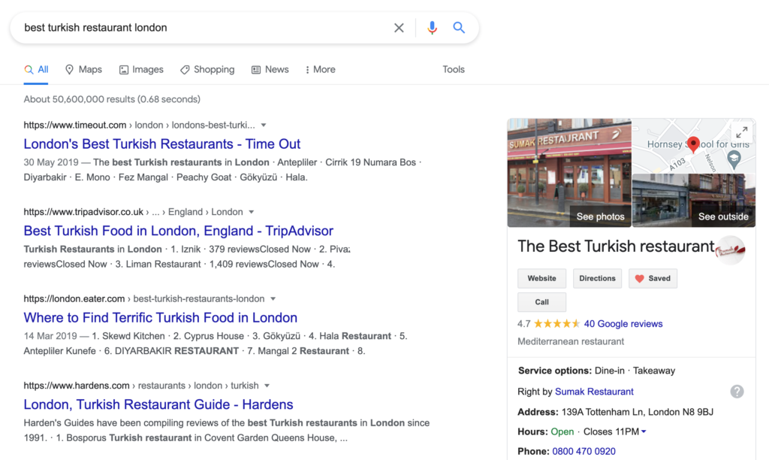
Task: Open the help question mark icon
Action: point(737,392)
